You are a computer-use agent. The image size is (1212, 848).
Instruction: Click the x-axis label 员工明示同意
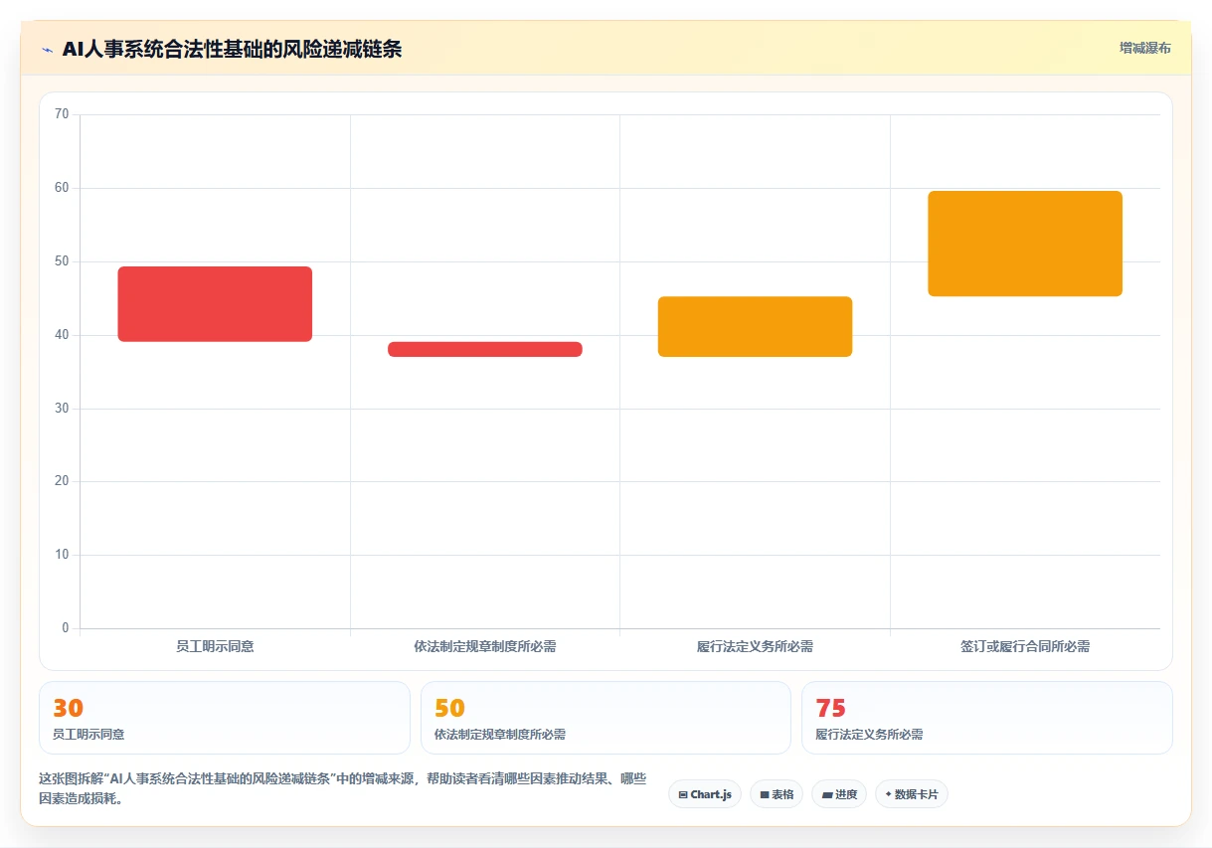point(215,646)
